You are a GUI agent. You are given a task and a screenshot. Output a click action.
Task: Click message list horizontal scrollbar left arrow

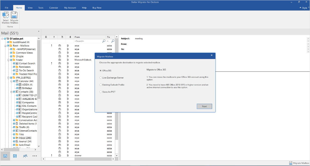tap(43, 159)
